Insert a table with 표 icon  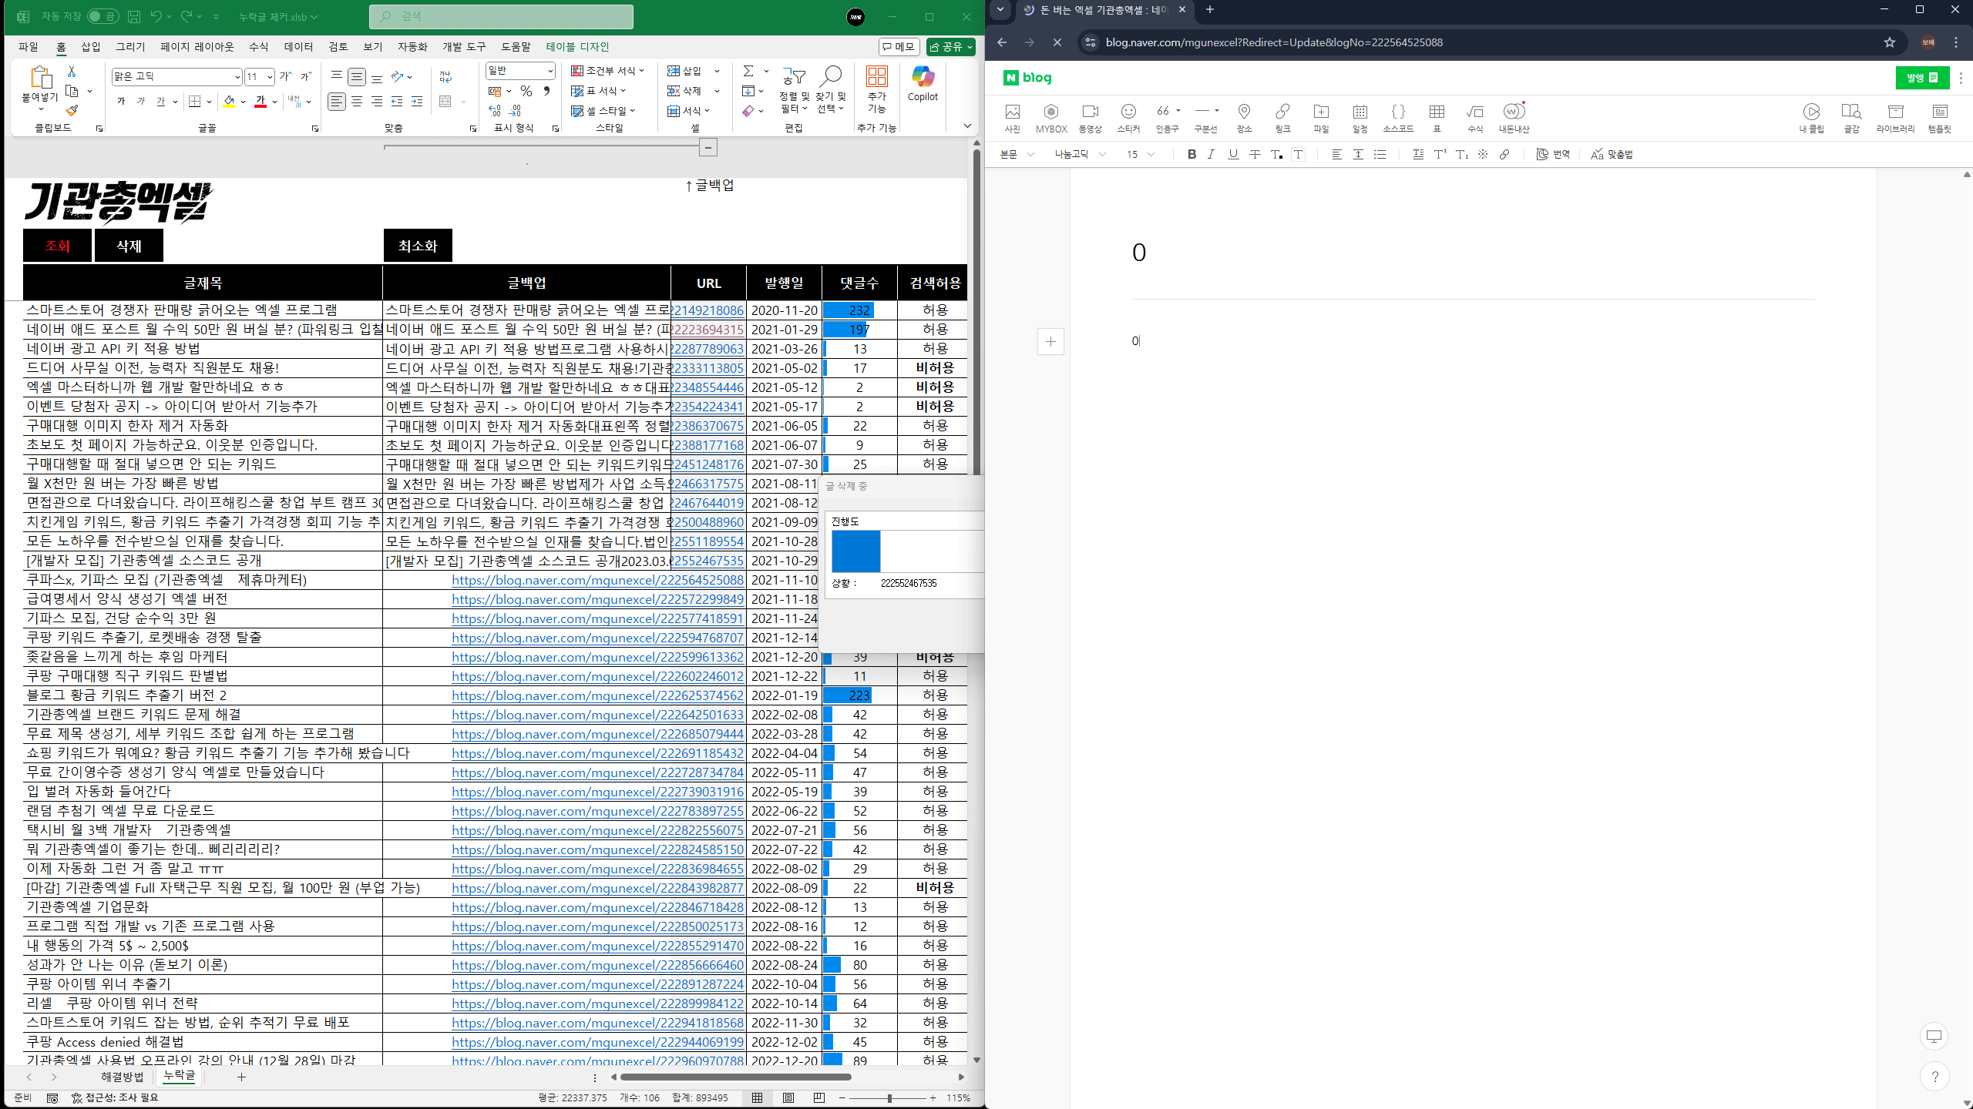click(x=1437, y=117)
